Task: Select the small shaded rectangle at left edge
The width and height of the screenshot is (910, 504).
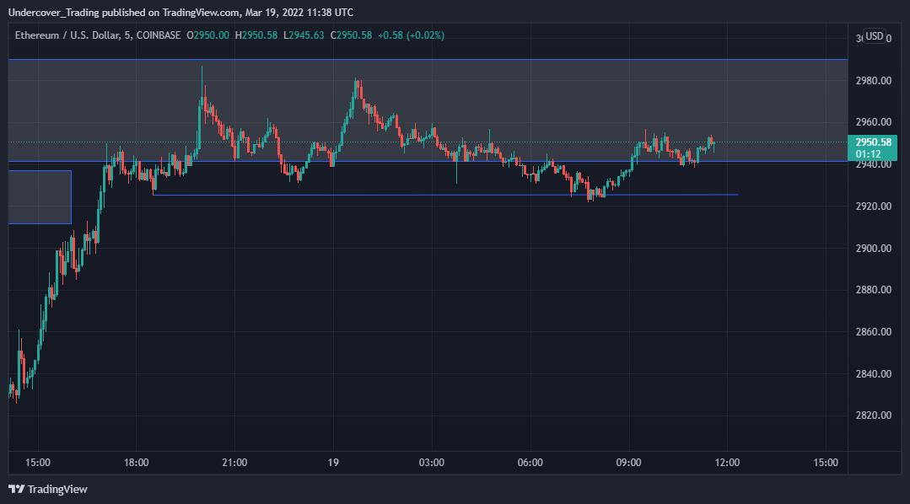Action: point(40,197)
